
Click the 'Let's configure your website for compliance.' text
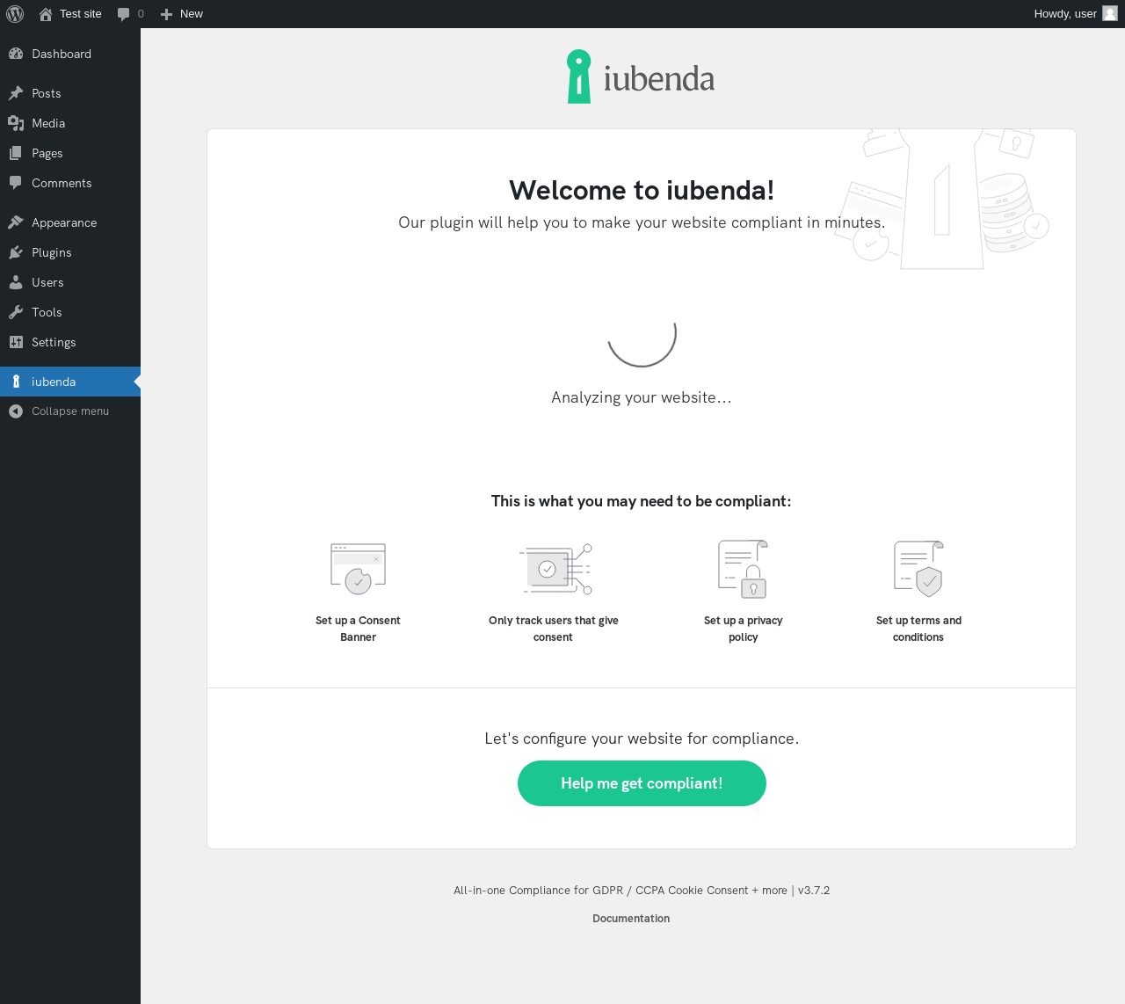(642, 738)
